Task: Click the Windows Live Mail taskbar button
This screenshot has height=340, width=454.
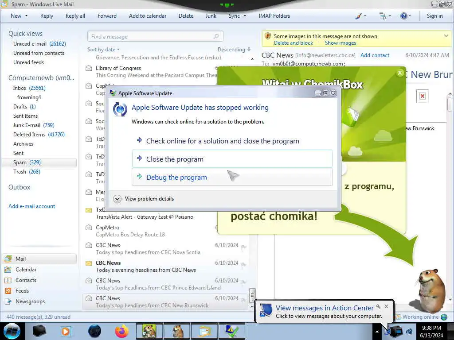Action: click(205, 331)
